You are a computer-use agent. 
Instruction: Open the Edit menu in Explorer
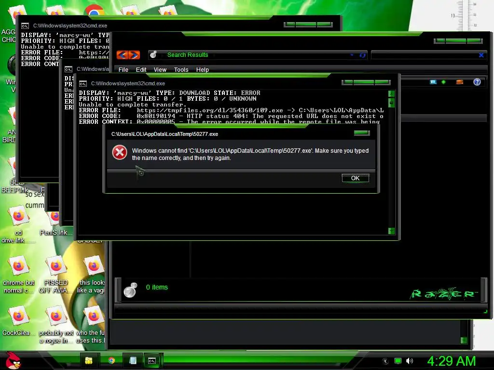tap(141, 69)
